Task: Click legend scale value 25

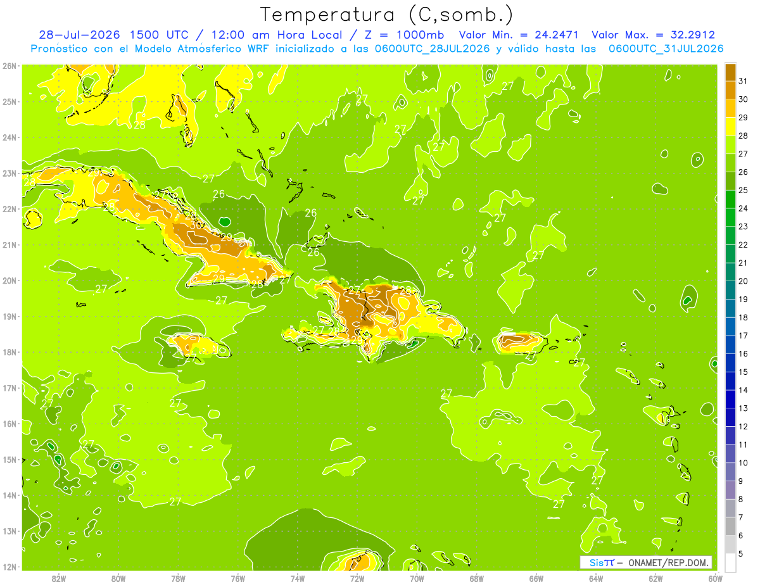Action: pos(743,190)
